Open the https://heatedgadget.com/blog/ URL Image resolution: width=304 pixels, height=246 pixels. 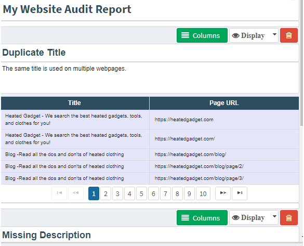[190, 154]
